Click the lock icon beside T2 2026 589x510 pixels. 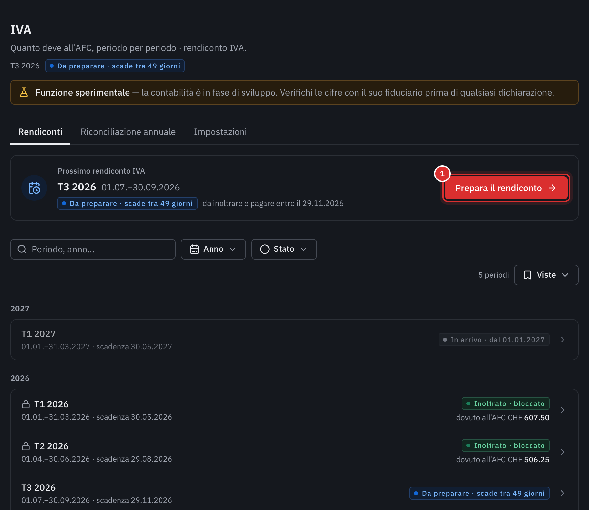click(x=26, y=446)
